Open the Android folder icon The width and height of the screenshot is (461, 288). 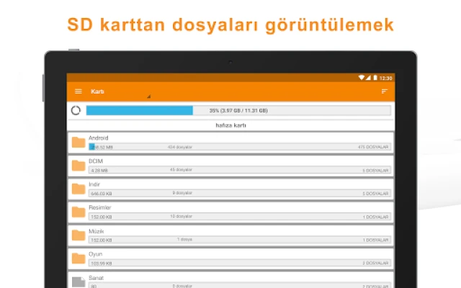pos(79,143)
